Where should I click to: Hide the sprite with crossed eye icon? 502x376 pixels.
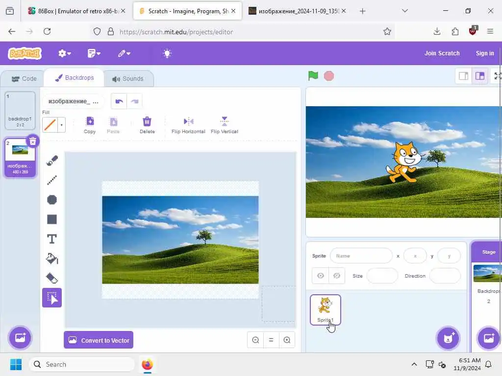337,276
